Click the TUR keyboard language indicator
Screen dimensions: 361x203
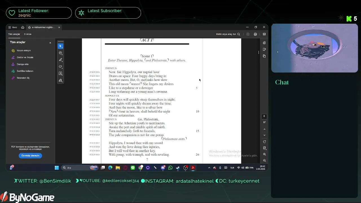(x=232, y=168)
